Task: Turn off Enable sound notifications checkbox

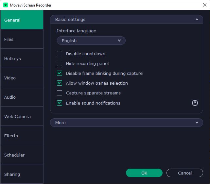Action: coord(60,103)
